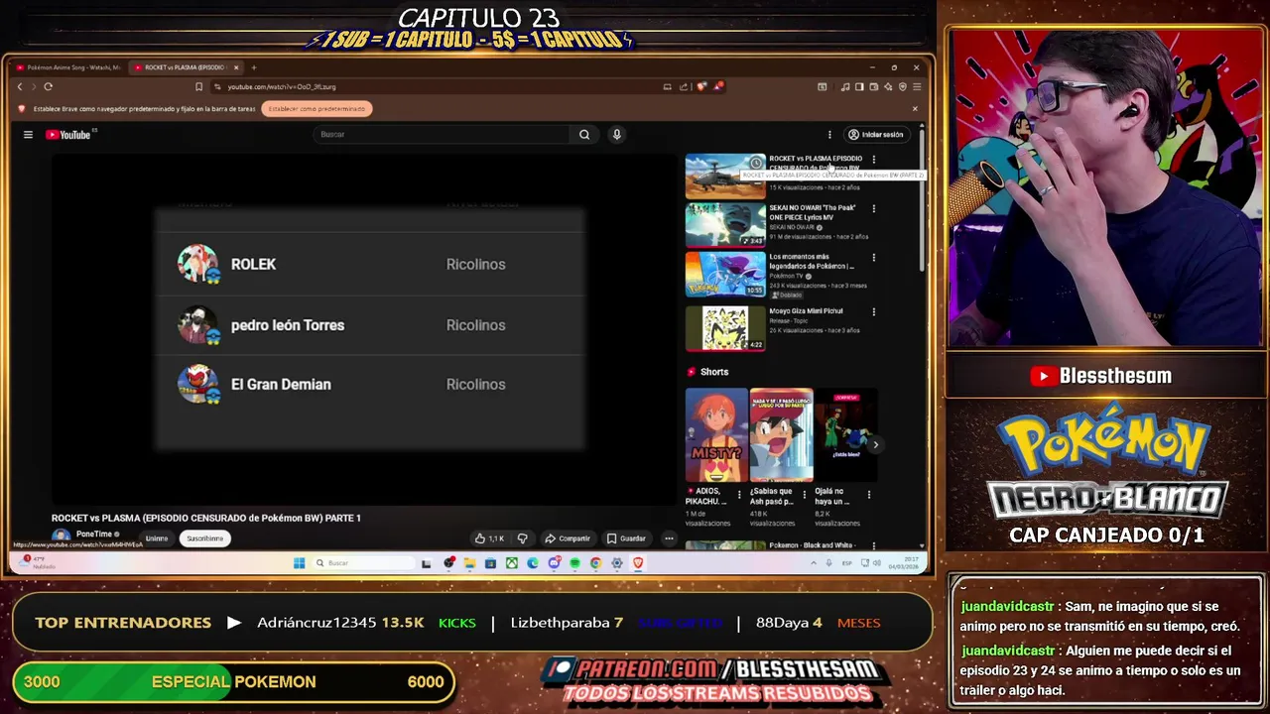Open the weather widget in taskbar
Viewport: 1270px width, 714px height.
(38, 562)
